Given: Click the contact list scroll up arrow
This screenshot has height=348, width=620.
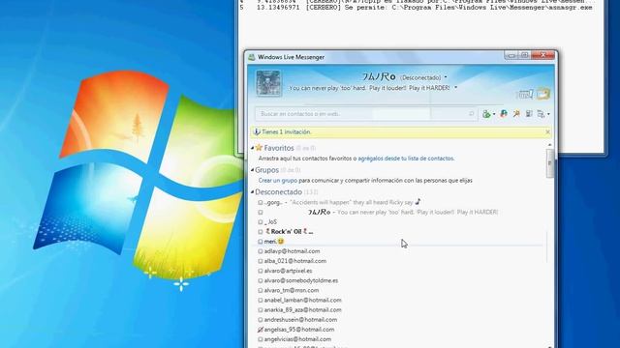Looking at the screenshot, I should point(549,146).
